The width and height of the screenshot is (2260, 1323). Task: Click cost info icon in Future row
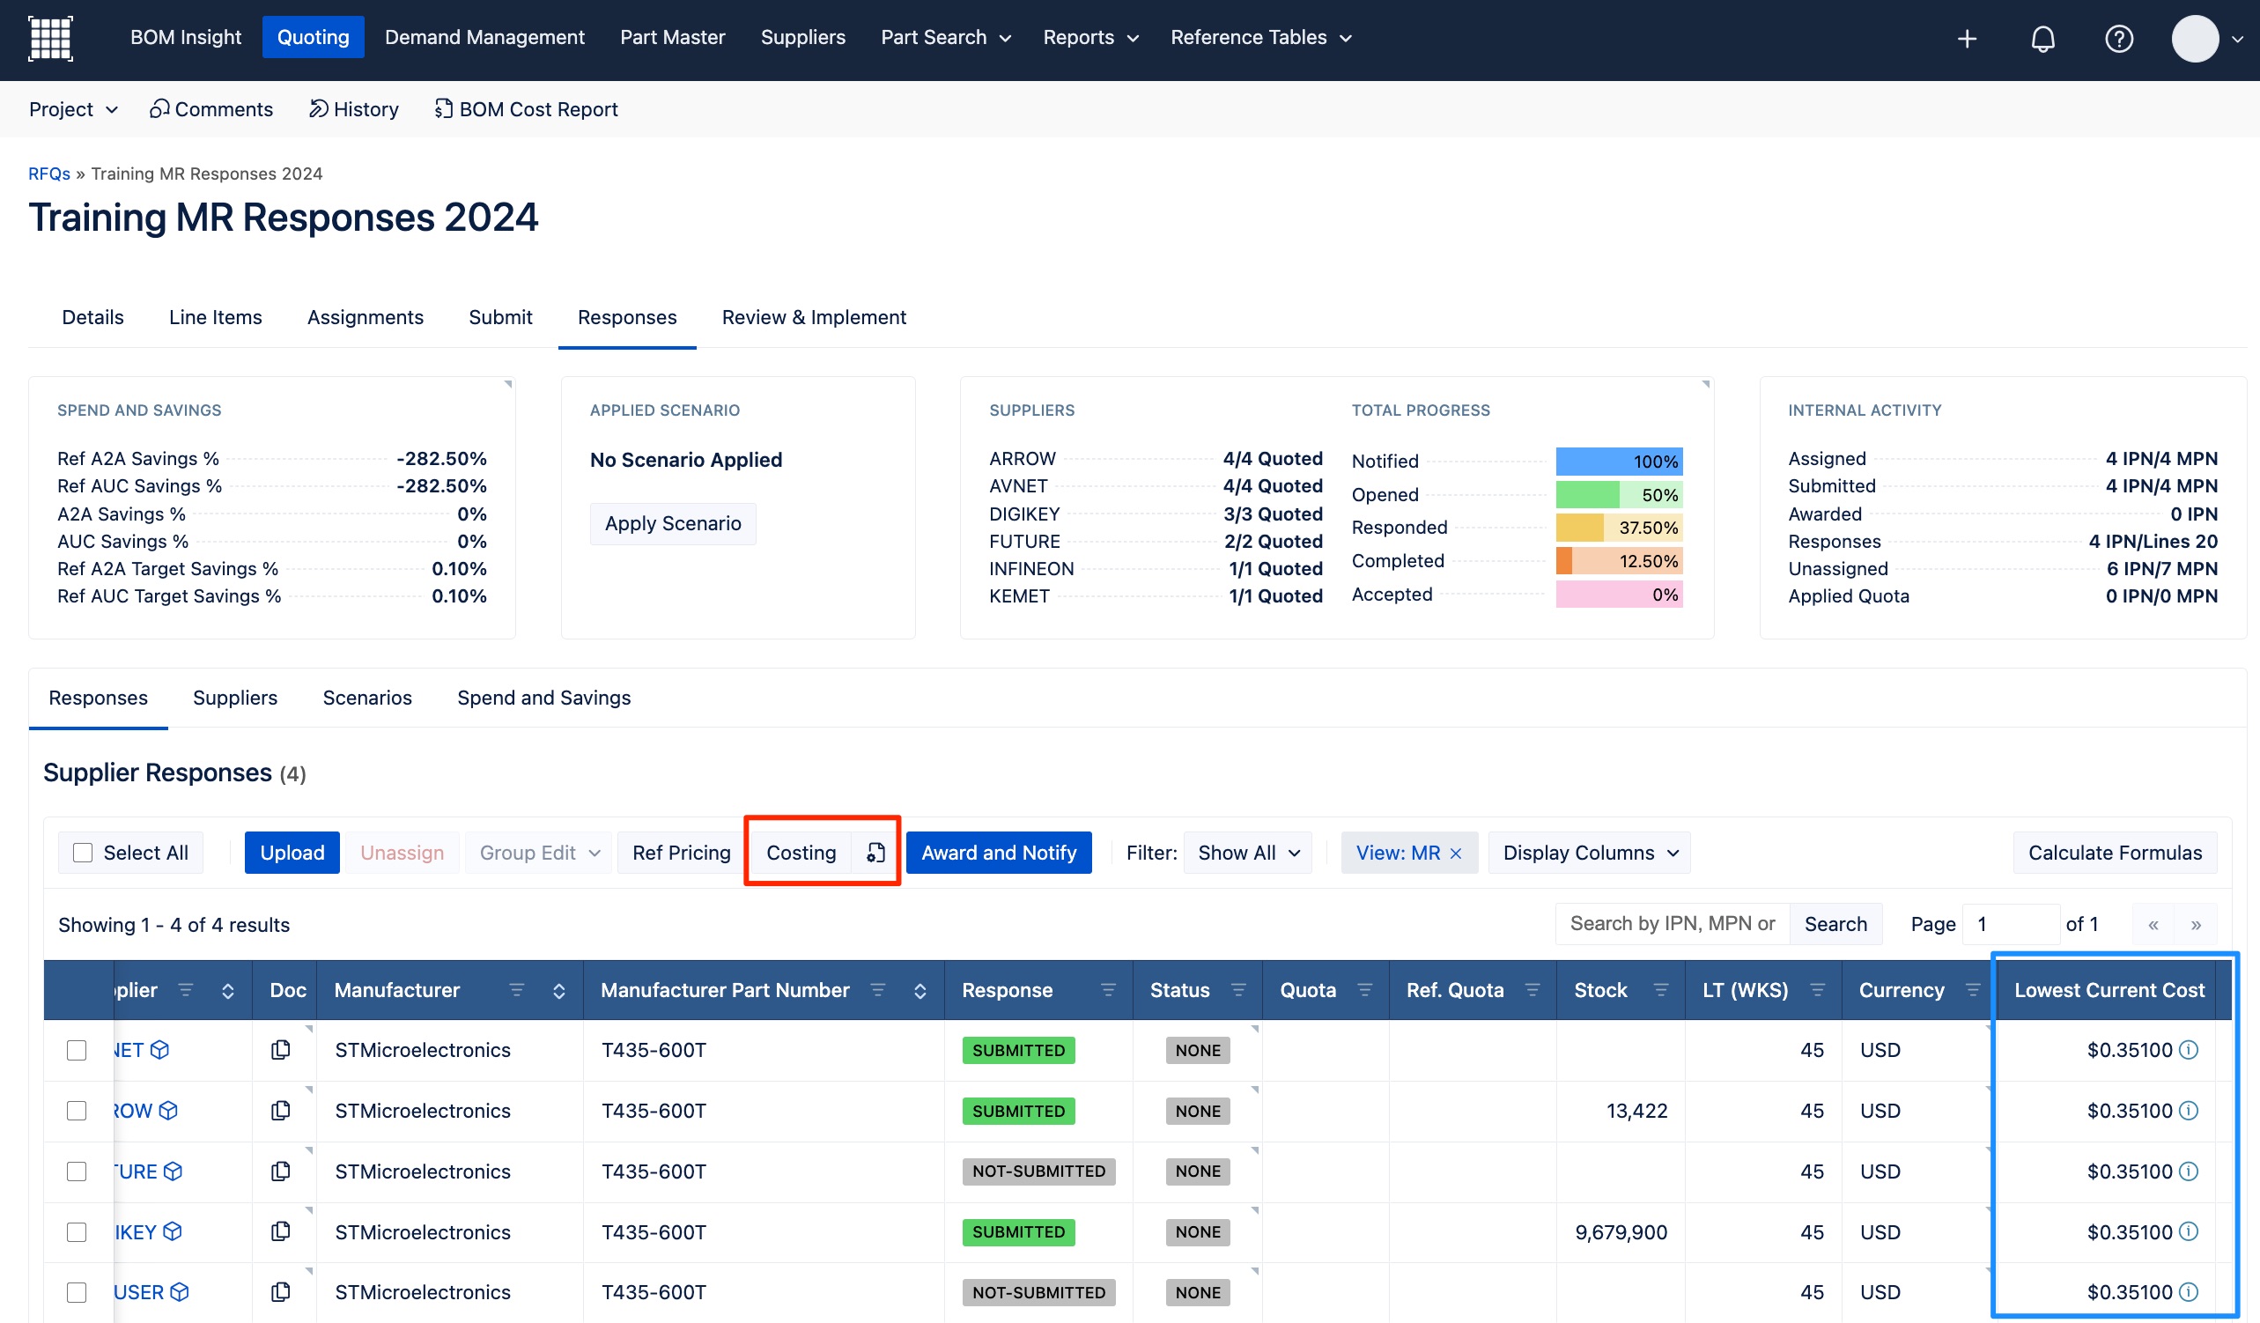click(x=2189, y=1171)
